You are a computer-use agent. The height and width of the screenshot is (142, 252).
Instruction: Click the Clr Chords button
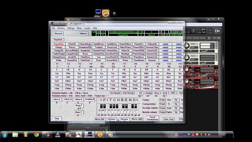(115, 93)
